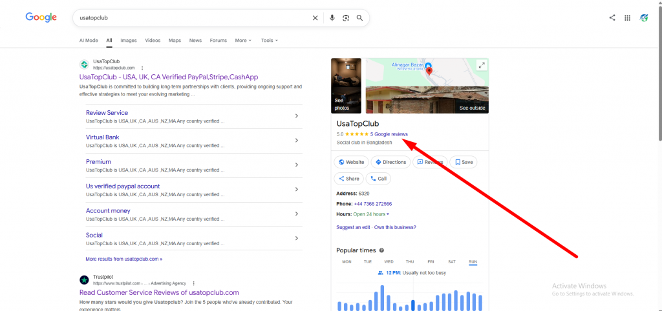
Task: Select SUN in popular times
Action: [x=473, y=262]
